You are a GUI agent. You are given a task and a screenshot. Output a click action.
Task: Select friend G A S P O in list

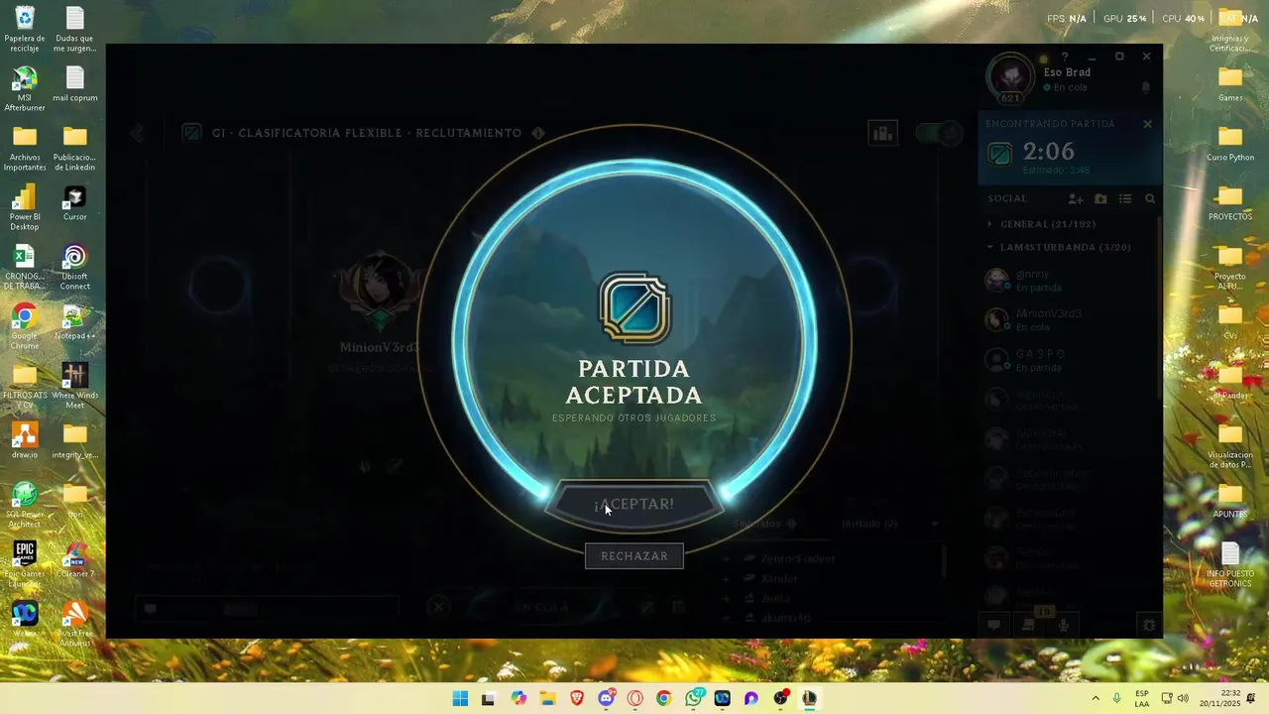(1071, 360)
